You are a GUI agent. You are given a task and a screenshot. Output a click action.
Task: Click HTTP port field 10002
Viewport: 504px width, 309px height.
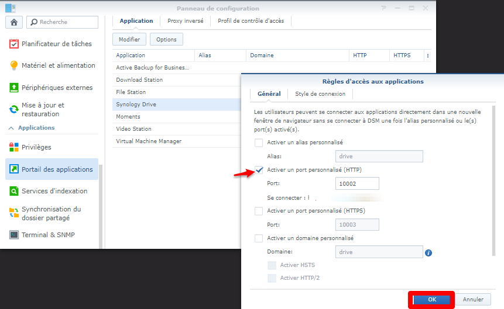(x=357, y=183)
